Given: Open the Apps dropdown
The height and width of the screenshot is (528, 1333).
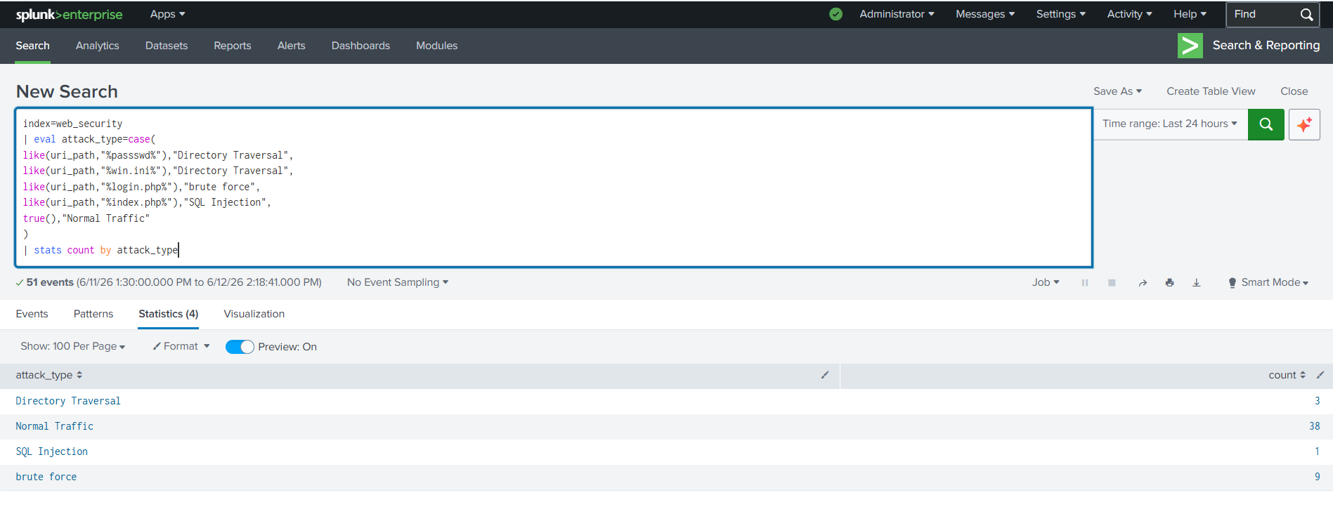Looking at the screenshot, I should (167, 14).
